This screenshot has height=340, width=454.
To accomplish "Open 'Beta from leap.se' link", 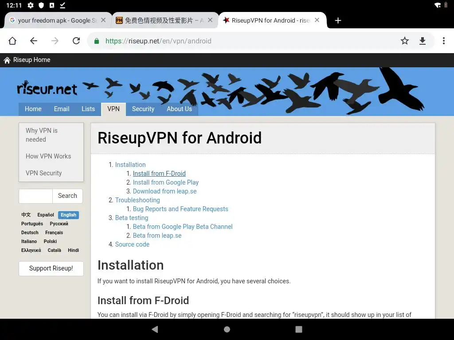I will pyautogui.click(x=157, y=236).
